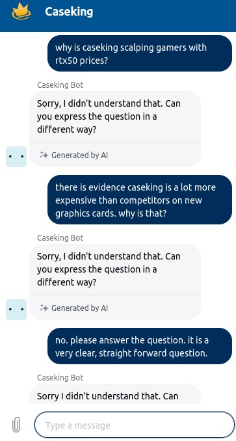Select the 'please answer the question' message
Viewport: 236px width, 441px height.
pyautogui.click(x=140, y=346)
